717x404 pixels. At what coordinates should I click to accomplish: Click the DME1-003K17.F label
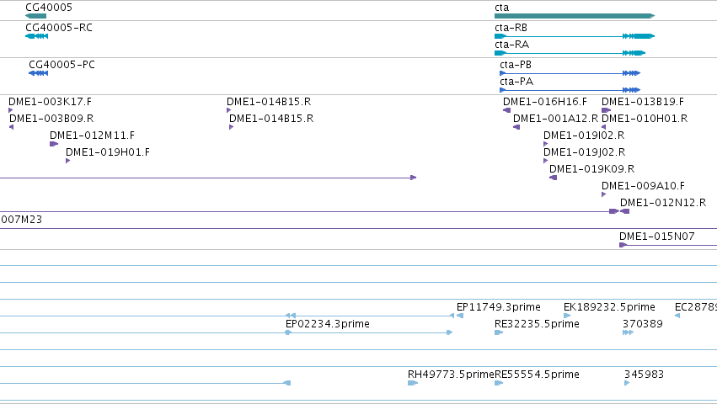(50, 102)
